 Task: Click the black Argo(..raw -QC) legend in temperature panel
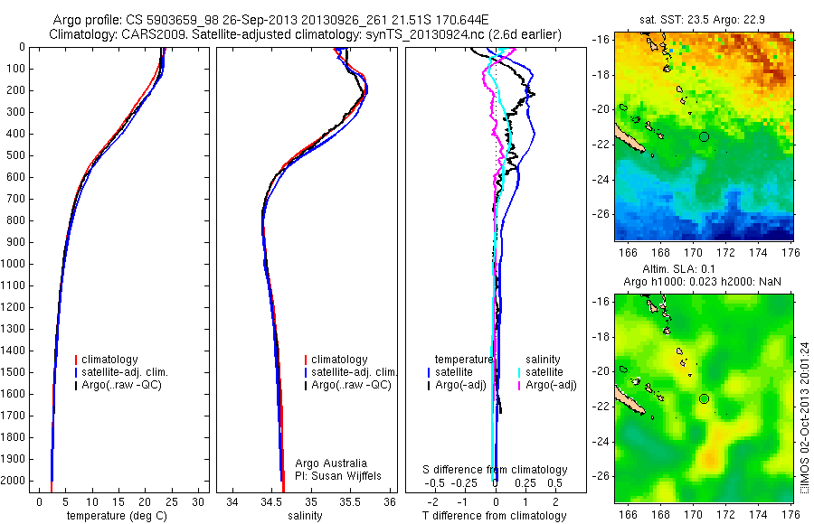pyautogui.click(x=118, y=385)
